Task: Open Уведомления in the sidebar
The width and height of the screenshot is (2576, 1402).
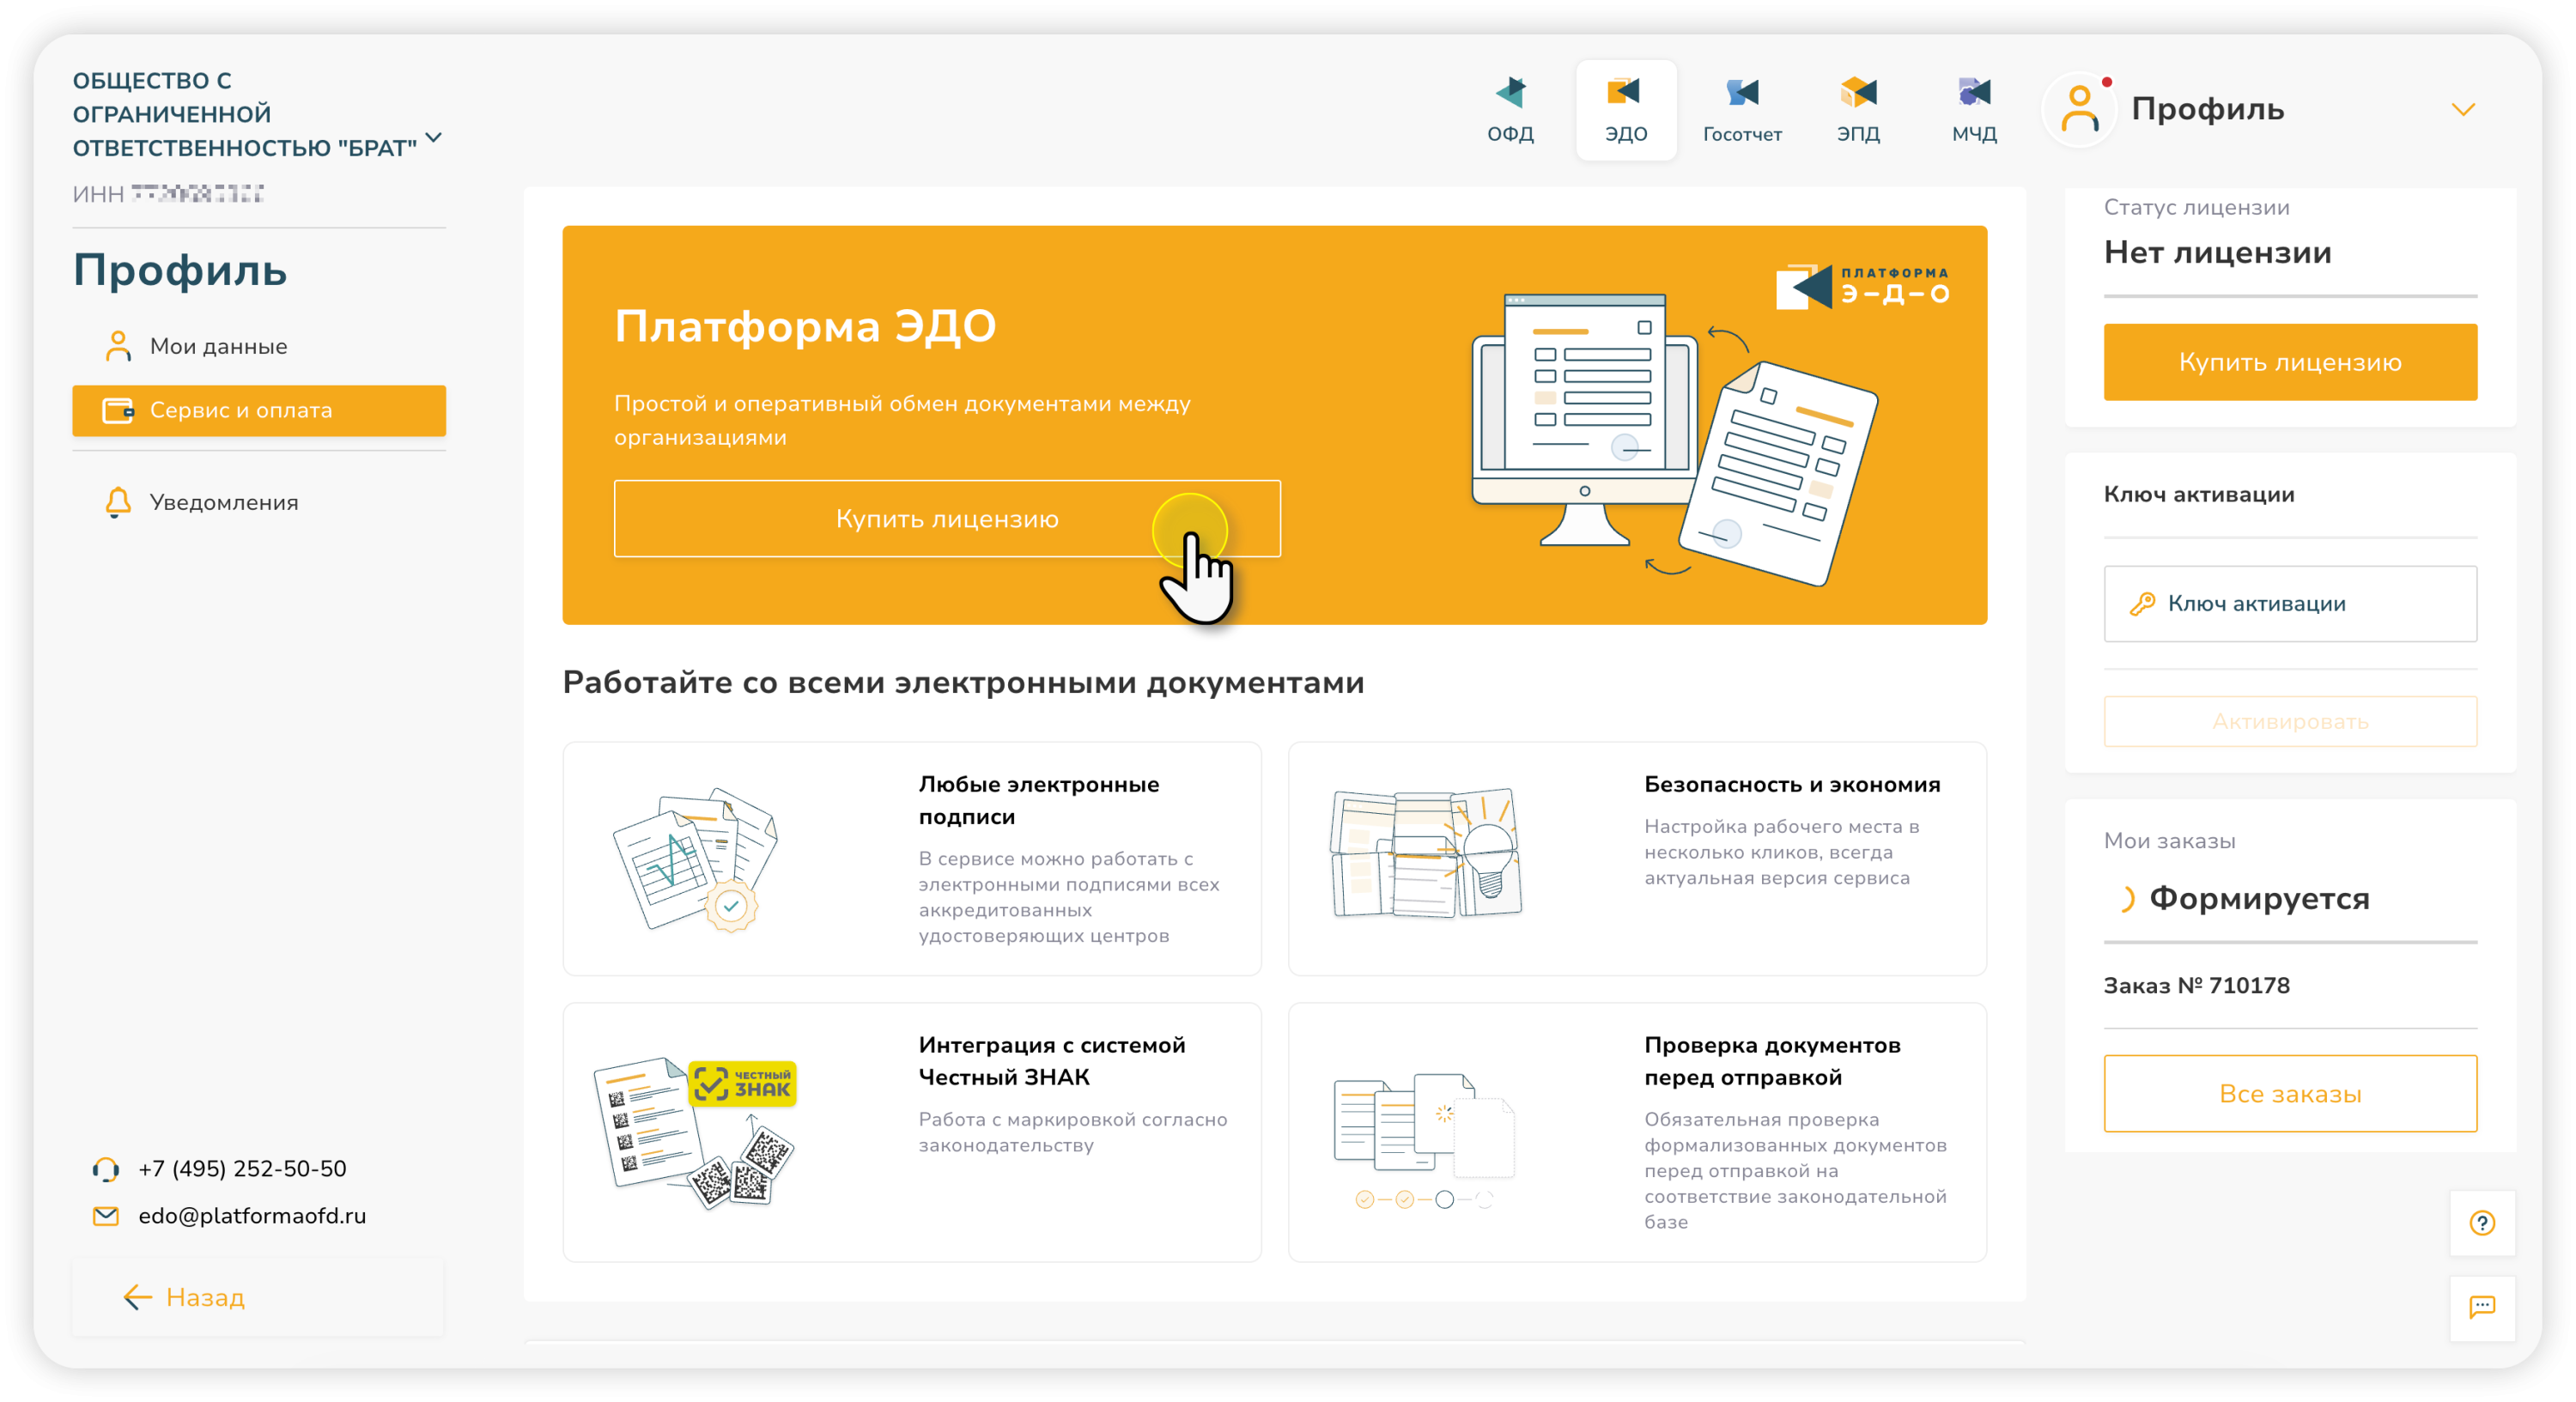Action: pyautogui.click(x=223, y=502)
